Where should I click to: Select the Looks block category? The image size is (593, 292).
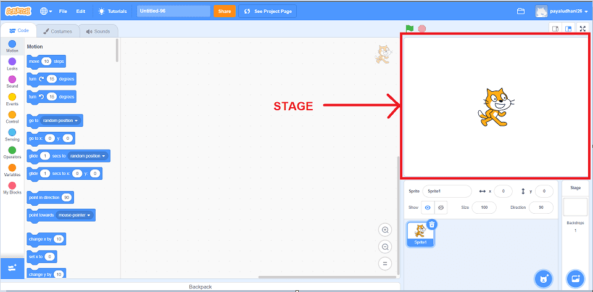tap(12, 64)
